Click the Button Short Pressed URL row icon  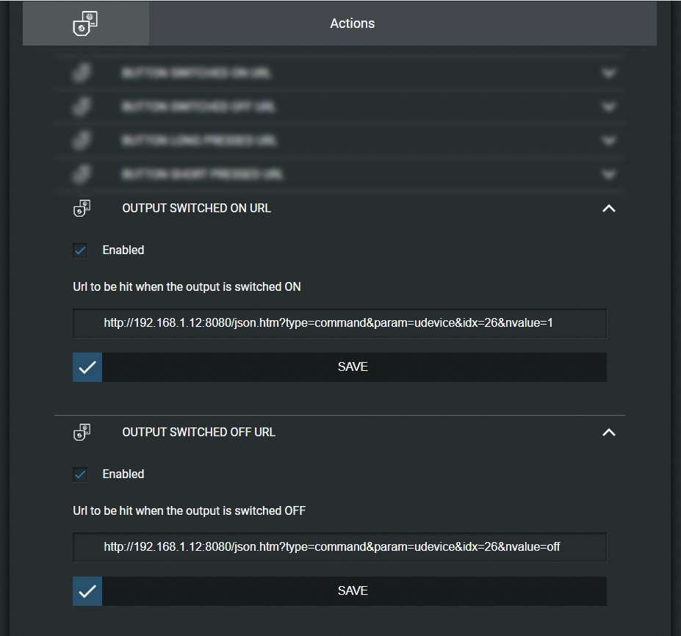point(82,175)
